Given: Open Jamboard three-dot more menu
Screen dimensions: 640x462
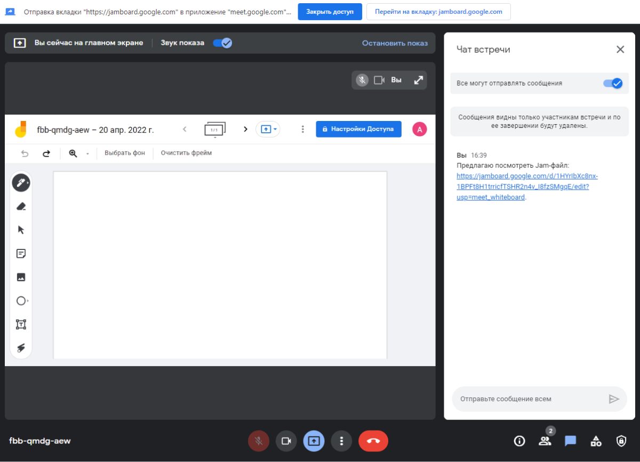Looking at the screenshot, I should (x=302, y=129).
